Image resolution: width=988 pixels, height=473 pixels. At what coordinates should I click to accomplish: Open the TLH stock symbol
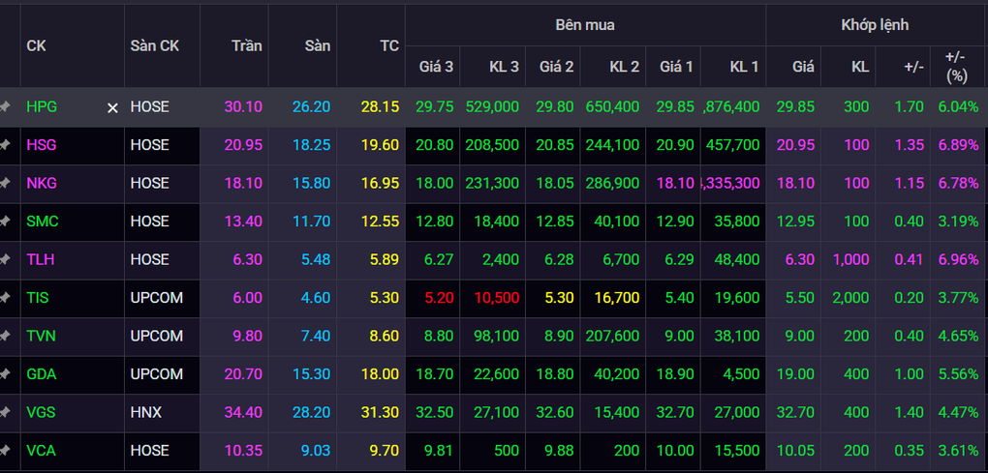41,260
